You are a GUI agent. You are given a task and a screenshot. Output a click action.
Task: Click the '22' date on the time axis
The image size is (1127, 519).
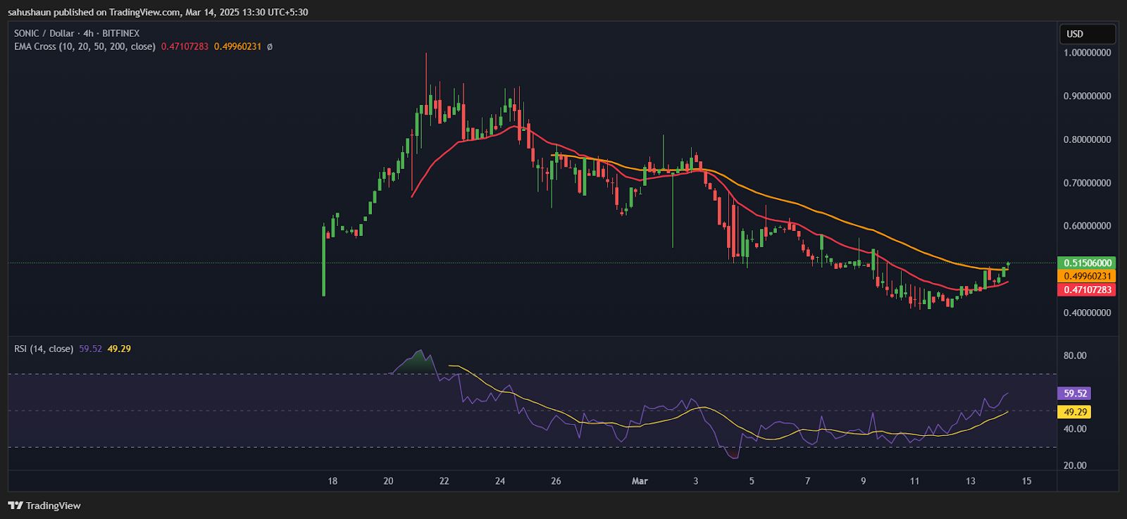pyautogui.click(x=444, y=481)
